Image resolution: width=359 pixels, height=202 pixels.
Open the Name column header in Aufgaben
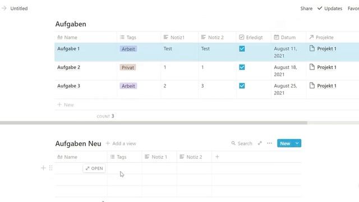[x=86, y=38]
